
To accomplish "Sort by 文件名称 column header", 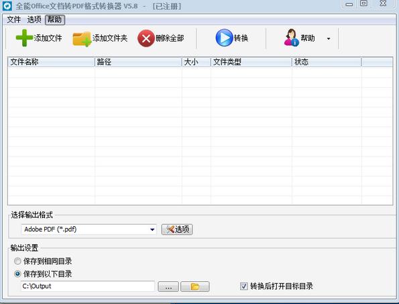I will 51,62.
